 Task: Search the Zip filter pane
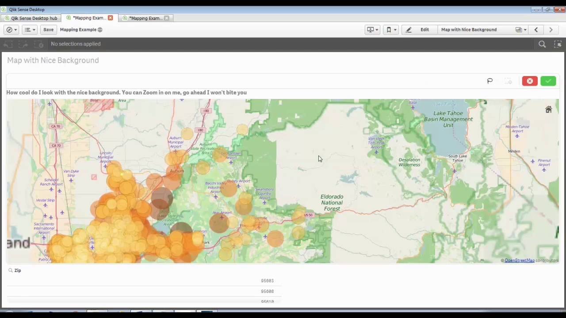(14, 270)
